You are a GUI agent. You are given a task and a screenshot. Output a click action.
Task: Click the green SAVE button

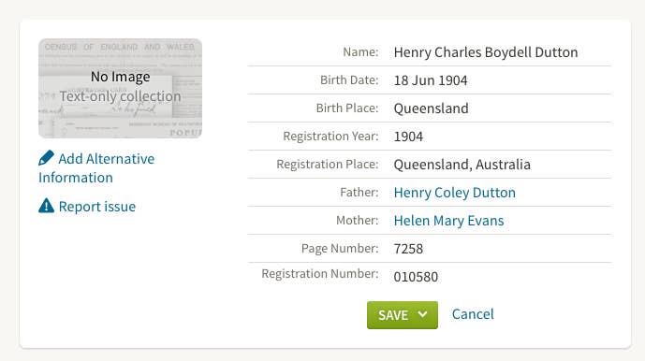click(403, 315)
